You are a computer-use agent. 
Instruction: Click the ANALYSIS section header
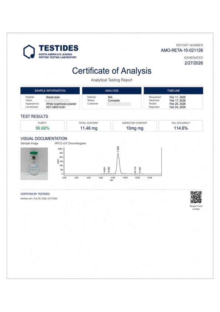(112, 91)
